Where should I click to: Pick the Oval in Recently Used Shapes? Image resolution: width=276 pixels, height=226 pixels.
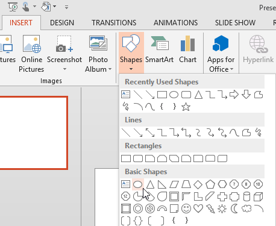pyautogui.click(x=174, y=95)
